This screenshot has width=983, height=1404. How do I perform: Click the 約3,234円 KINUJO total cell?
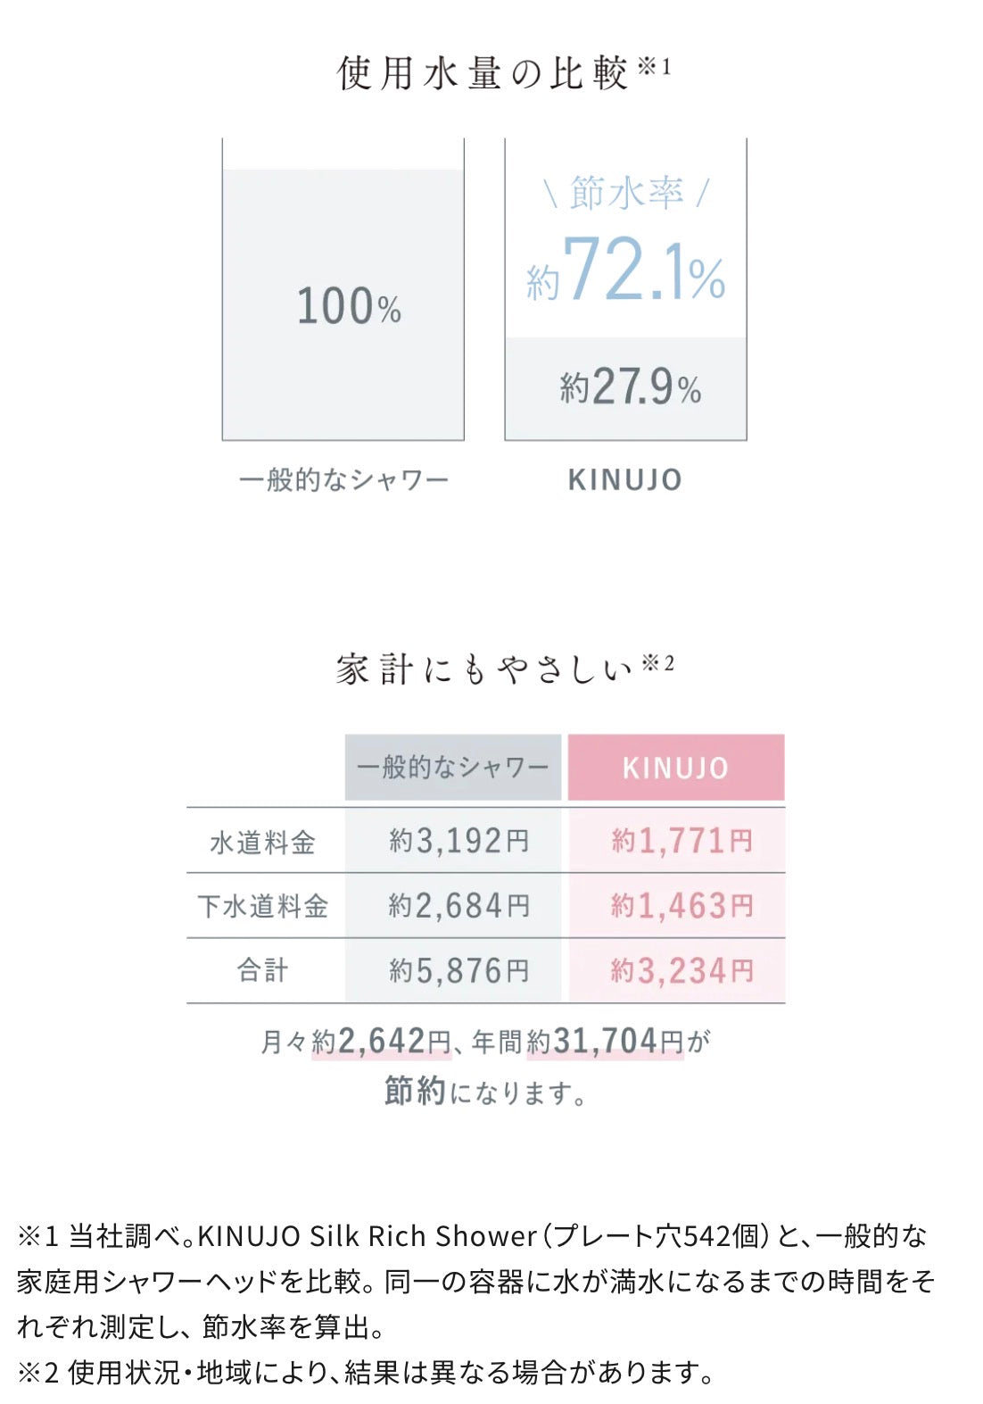pyautogui.click(x=681, y=971)
